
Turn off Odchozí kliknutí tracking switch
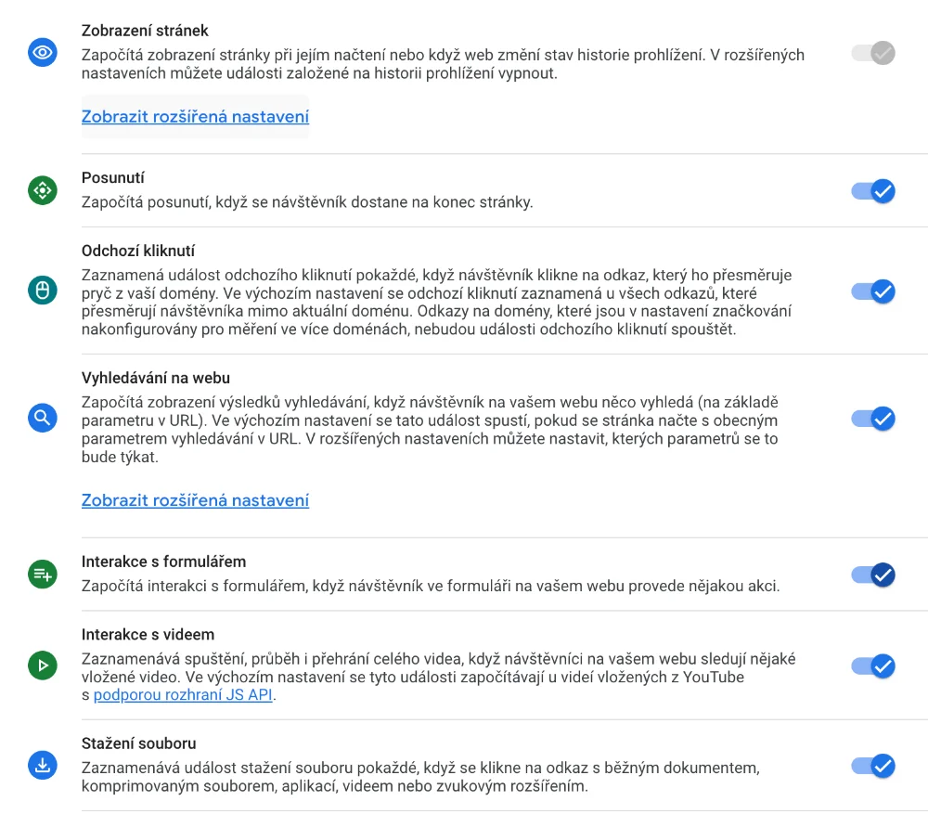click(873, 291)
